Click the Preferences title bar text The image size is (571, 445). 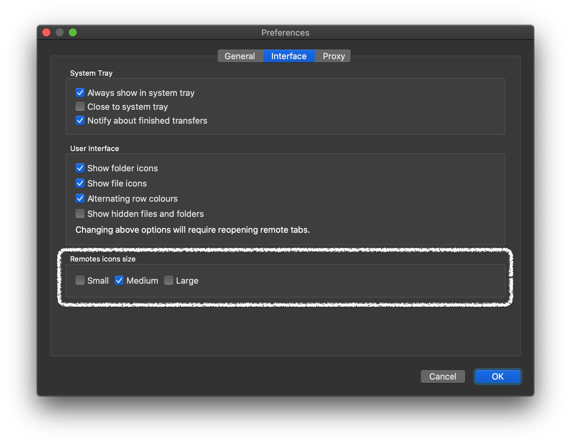point(285,33)
